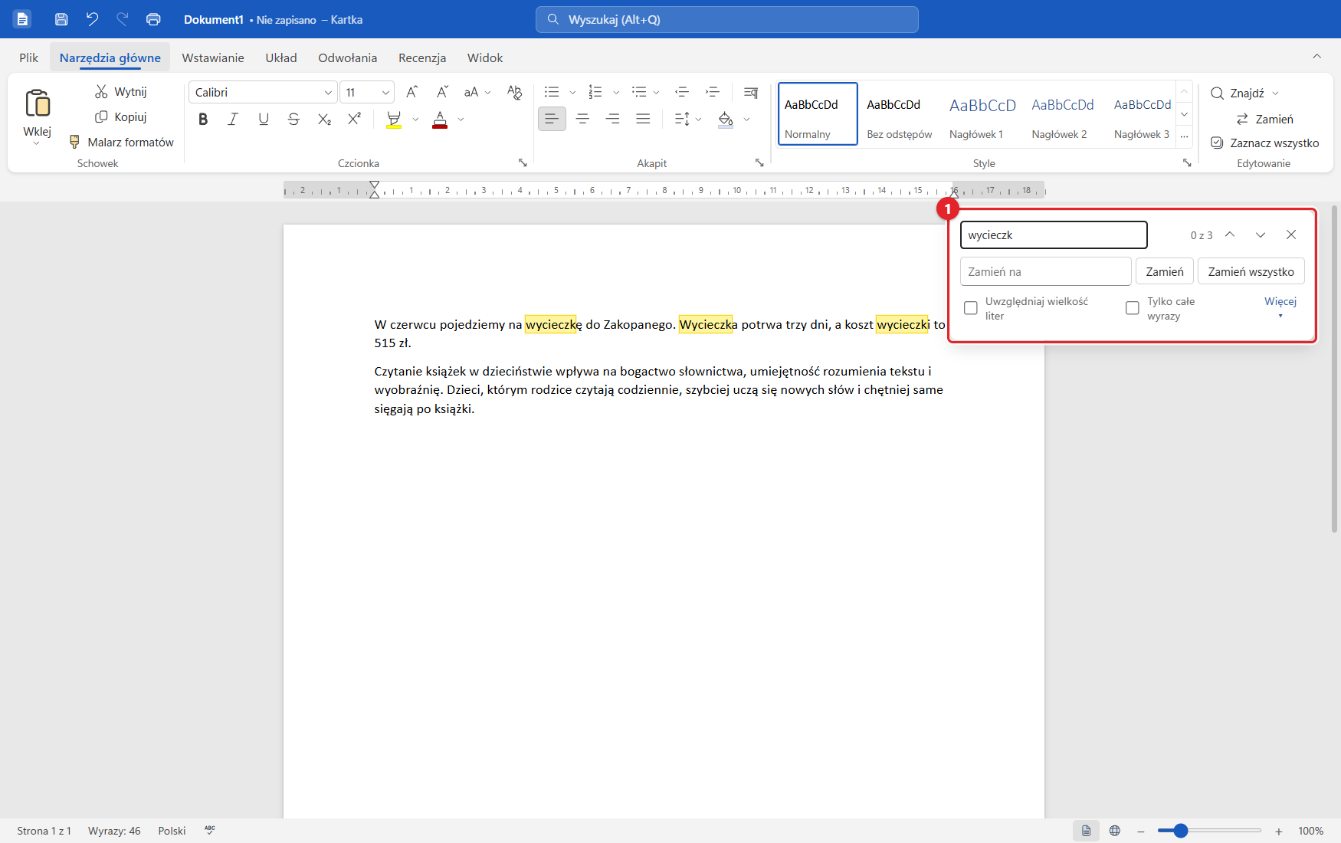Decrease paragraph indent
The height and width of the screenshot is (843, 1341).
click(x=682, y=92)
